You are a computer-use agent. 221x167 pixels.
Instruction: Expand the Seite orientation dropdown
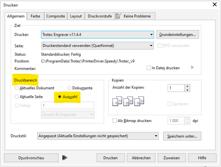pos(151,46)
